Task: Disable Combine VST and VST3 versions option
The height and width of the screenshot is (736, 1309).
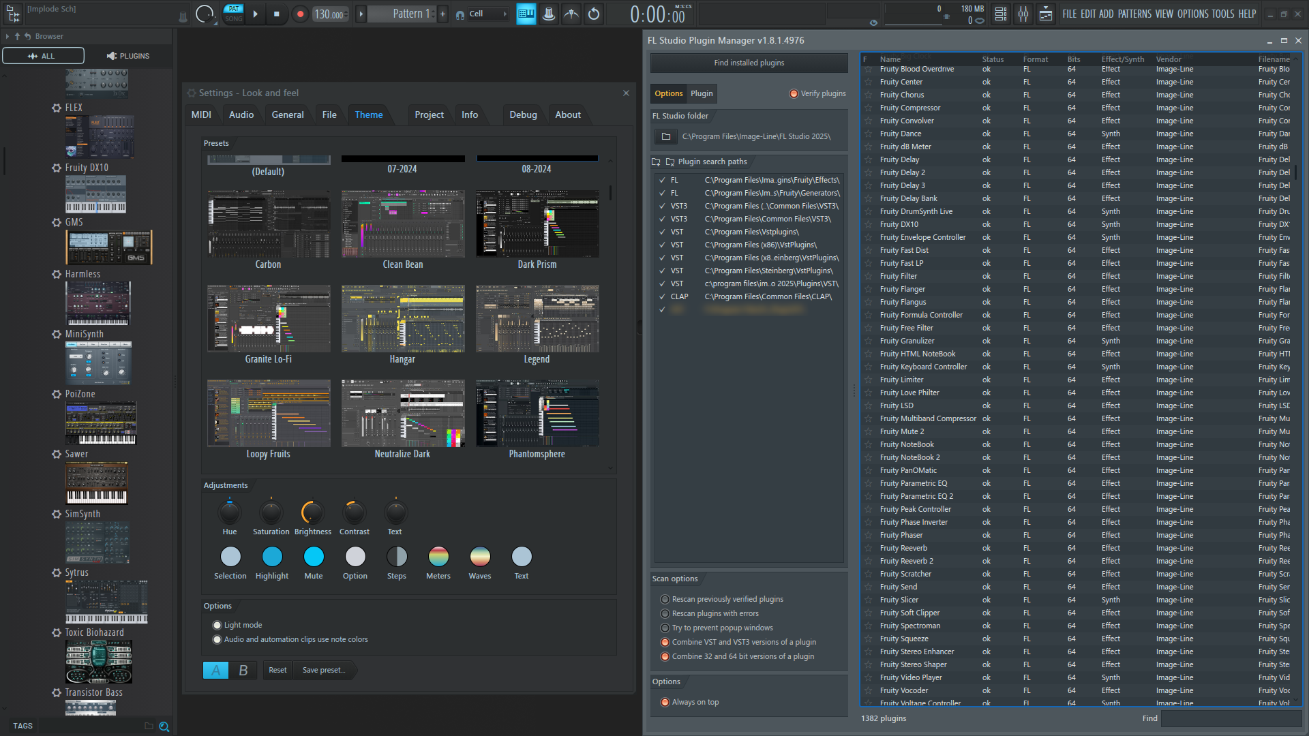Action: pyautogui.click(x=665, y=642)
